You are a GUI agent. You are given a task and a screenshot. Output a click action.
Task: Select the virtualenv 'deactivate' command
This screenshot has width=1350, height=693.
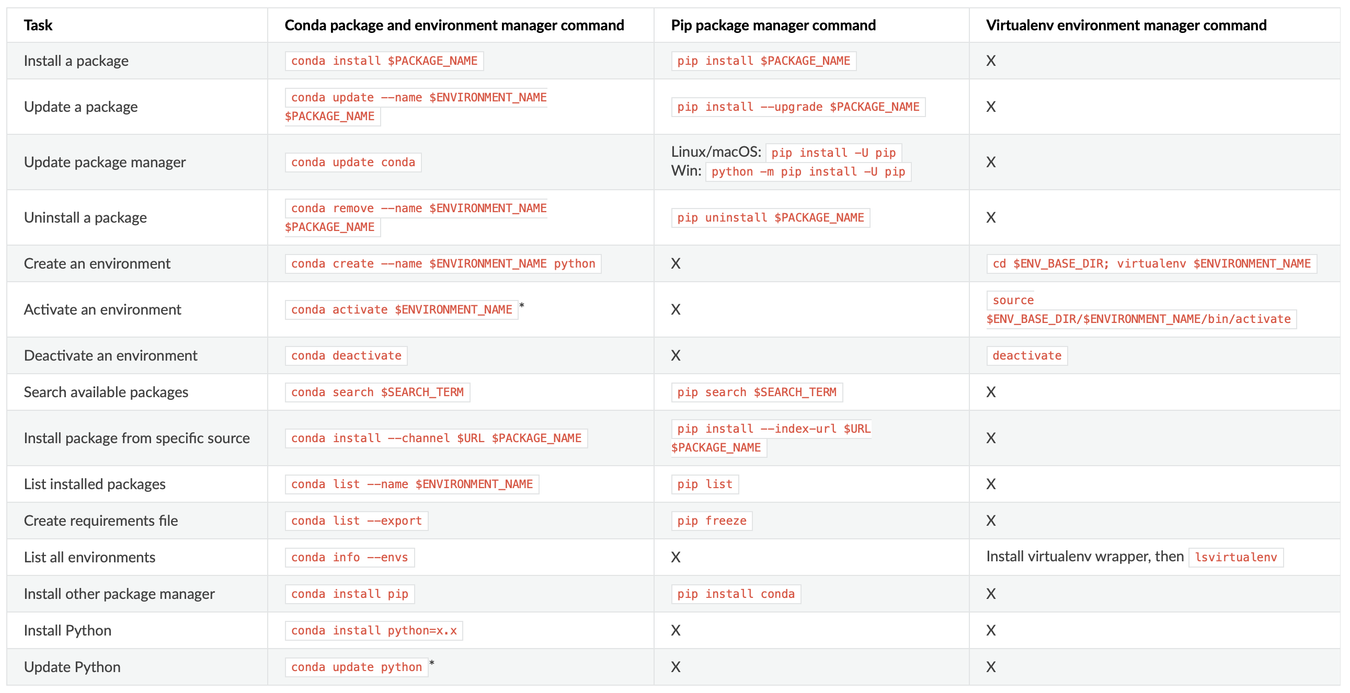point(1026,356)
